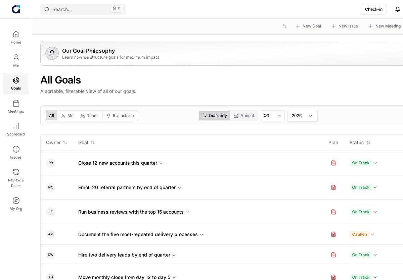Filter goals by All
The height and width of the screenshot is (280, 403).
(x=51, y=116)
